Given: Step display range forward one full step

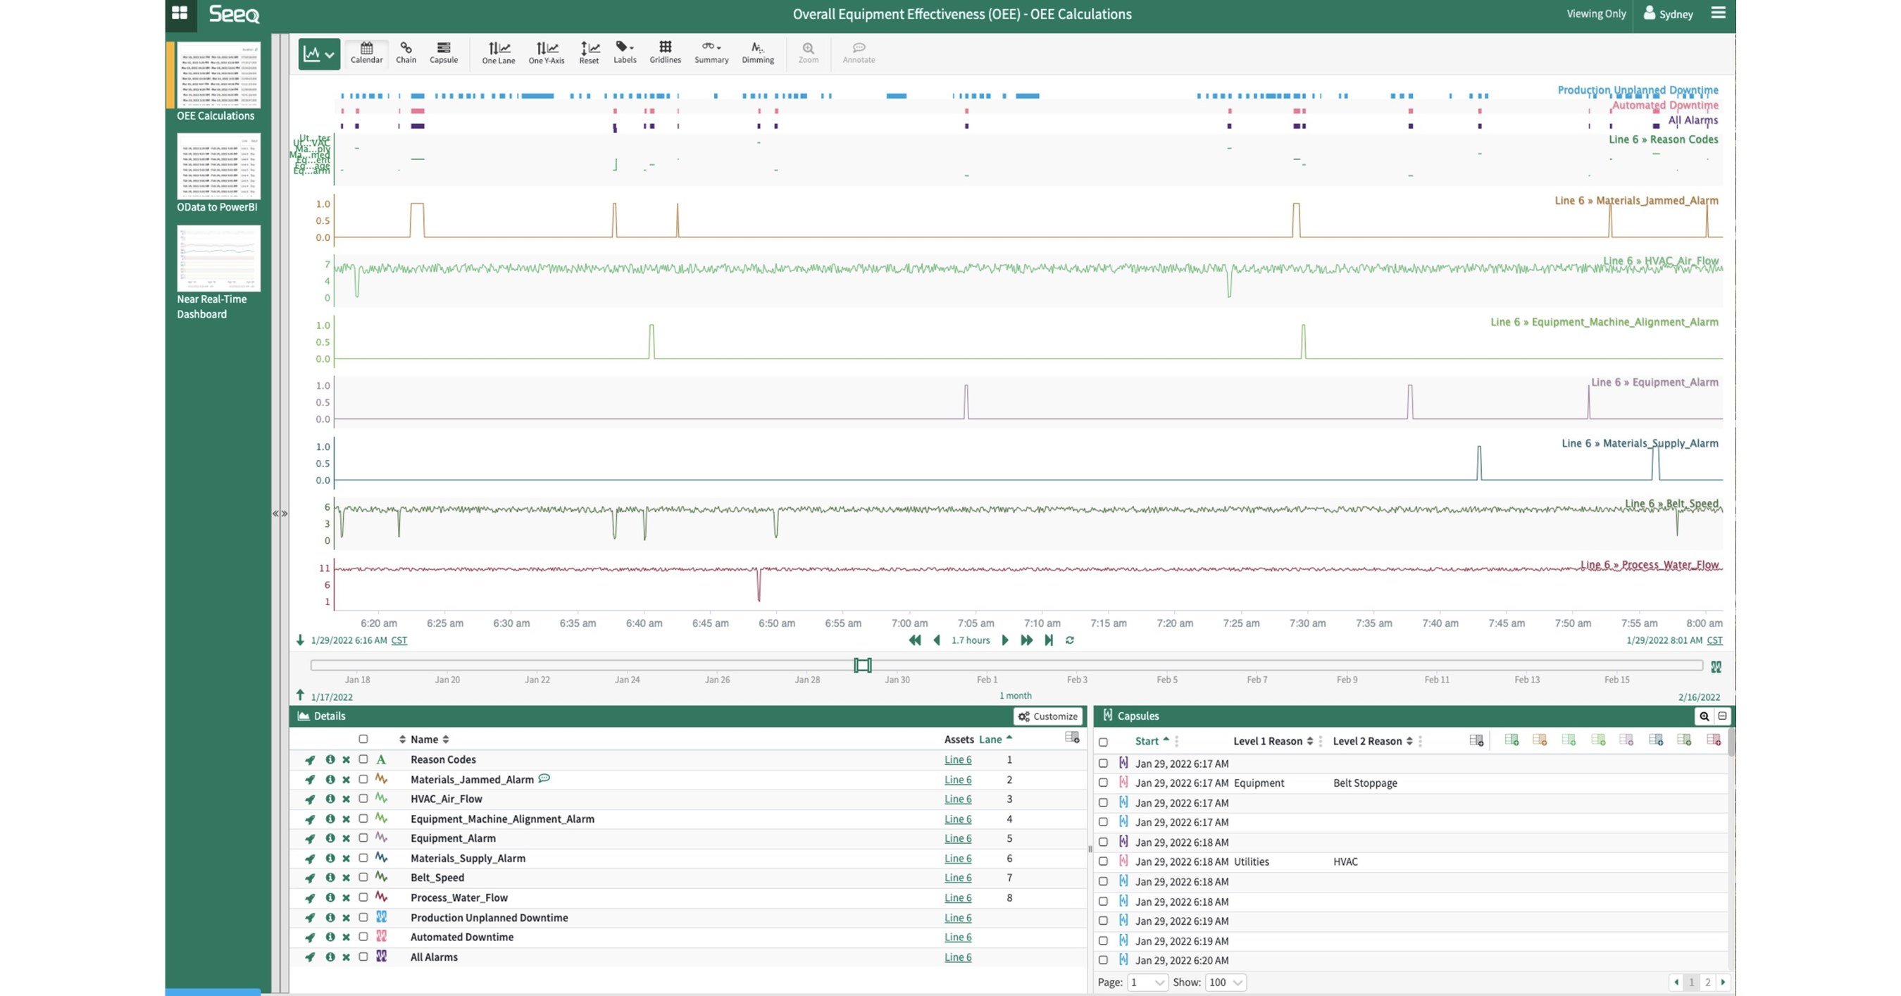Looking at the screenshot, I should coord(1026,640).
